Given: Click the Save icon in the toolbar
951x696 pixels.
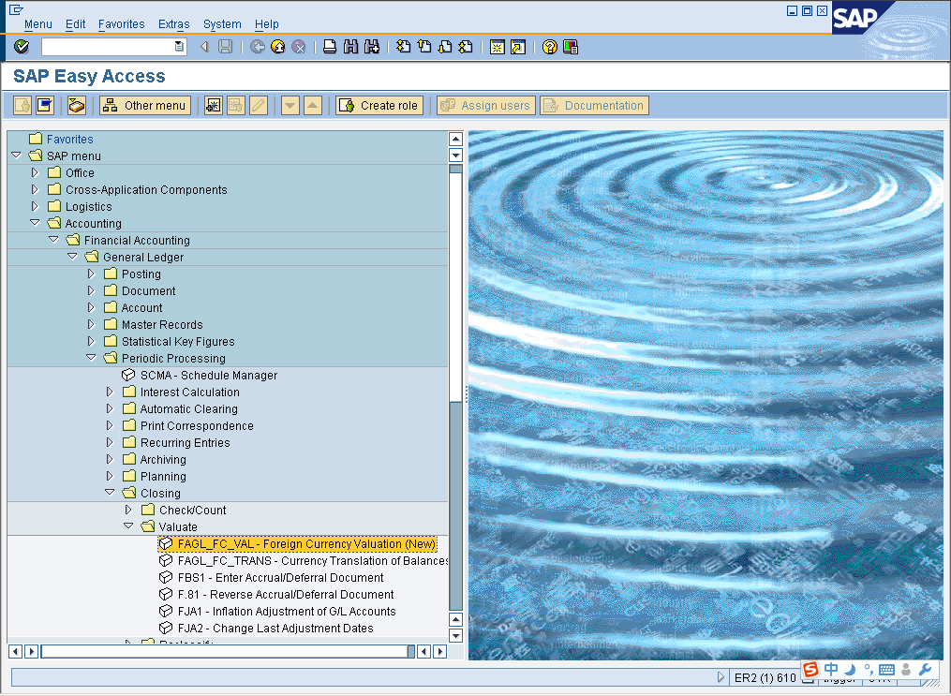Looking at the screenshot, I should [x=224, y=46].
